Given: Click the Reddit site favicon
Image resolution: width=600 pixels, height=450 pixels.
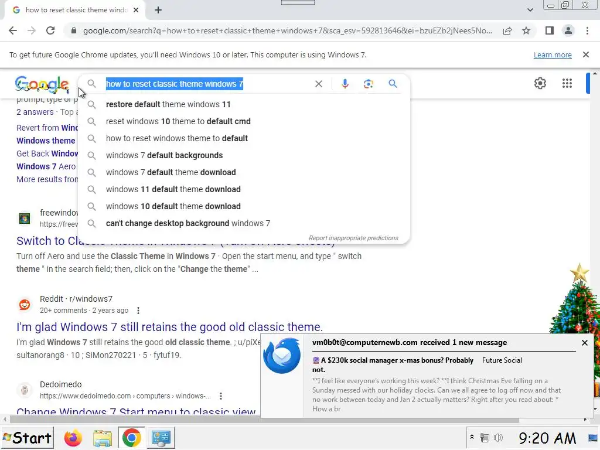Looking at the screenshot, I should pyautogui.click(x=25, y=305).
